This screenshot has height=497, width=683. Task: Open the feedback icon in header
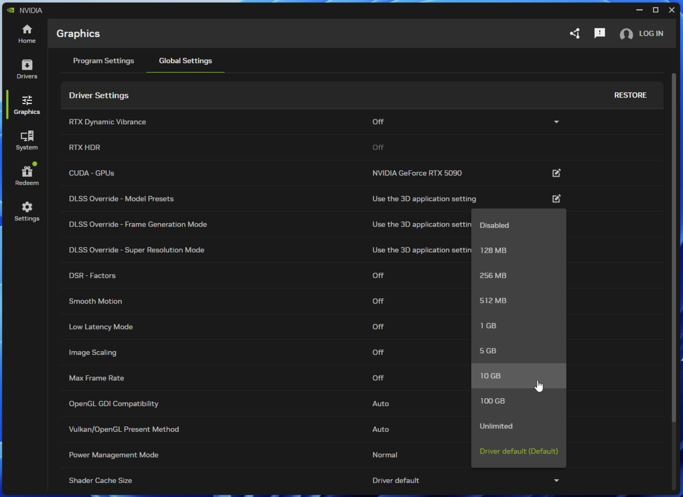(x=599, y=33)
